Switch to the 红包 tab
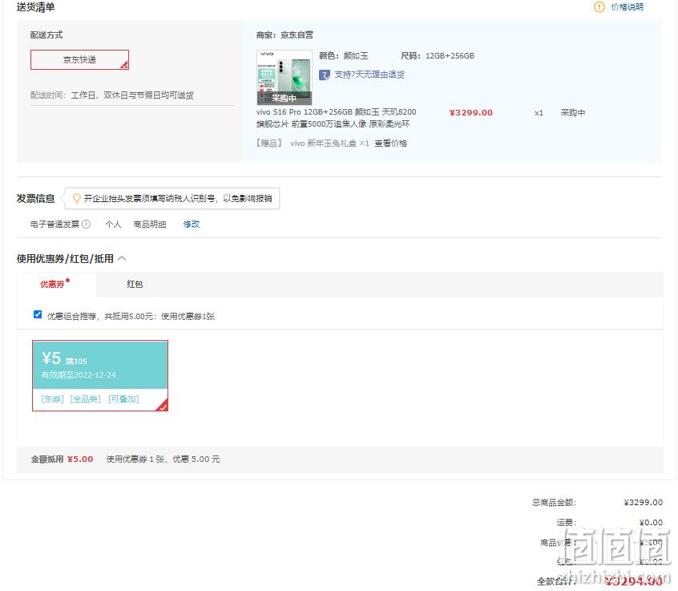The width and height of the screenshot is (678, 591). [x=135, y=284]
